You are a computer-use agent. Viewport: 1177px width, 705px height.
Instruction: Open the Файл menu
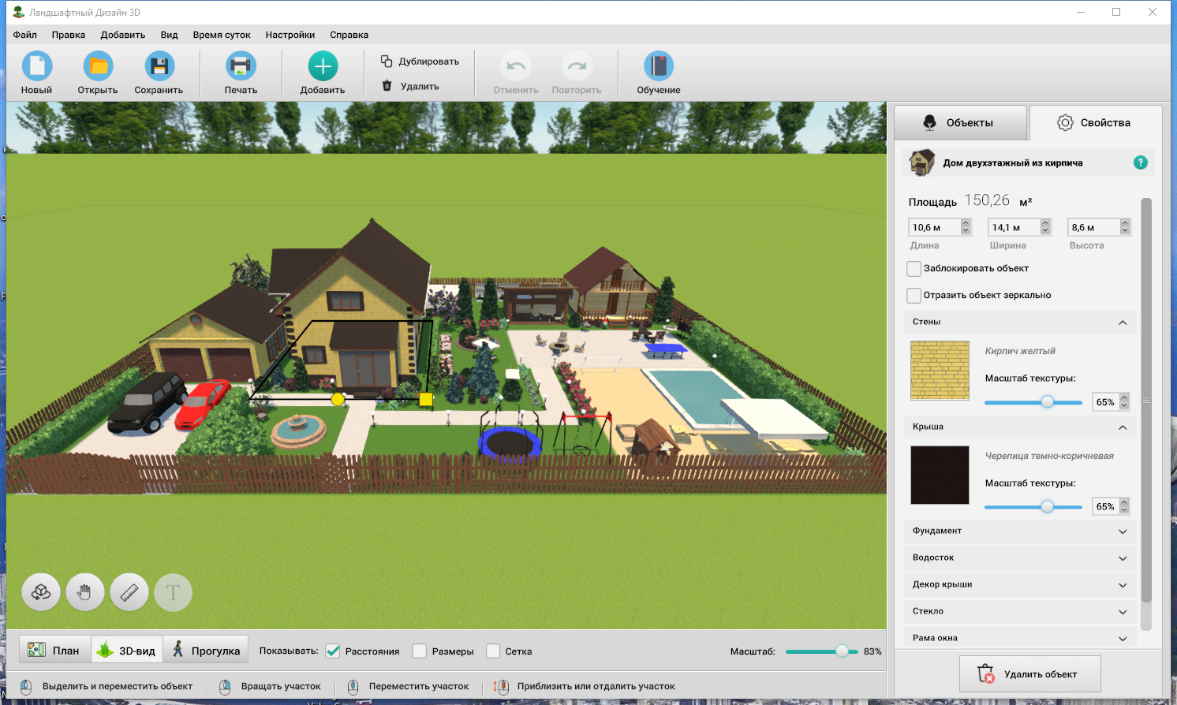point(25,35)
